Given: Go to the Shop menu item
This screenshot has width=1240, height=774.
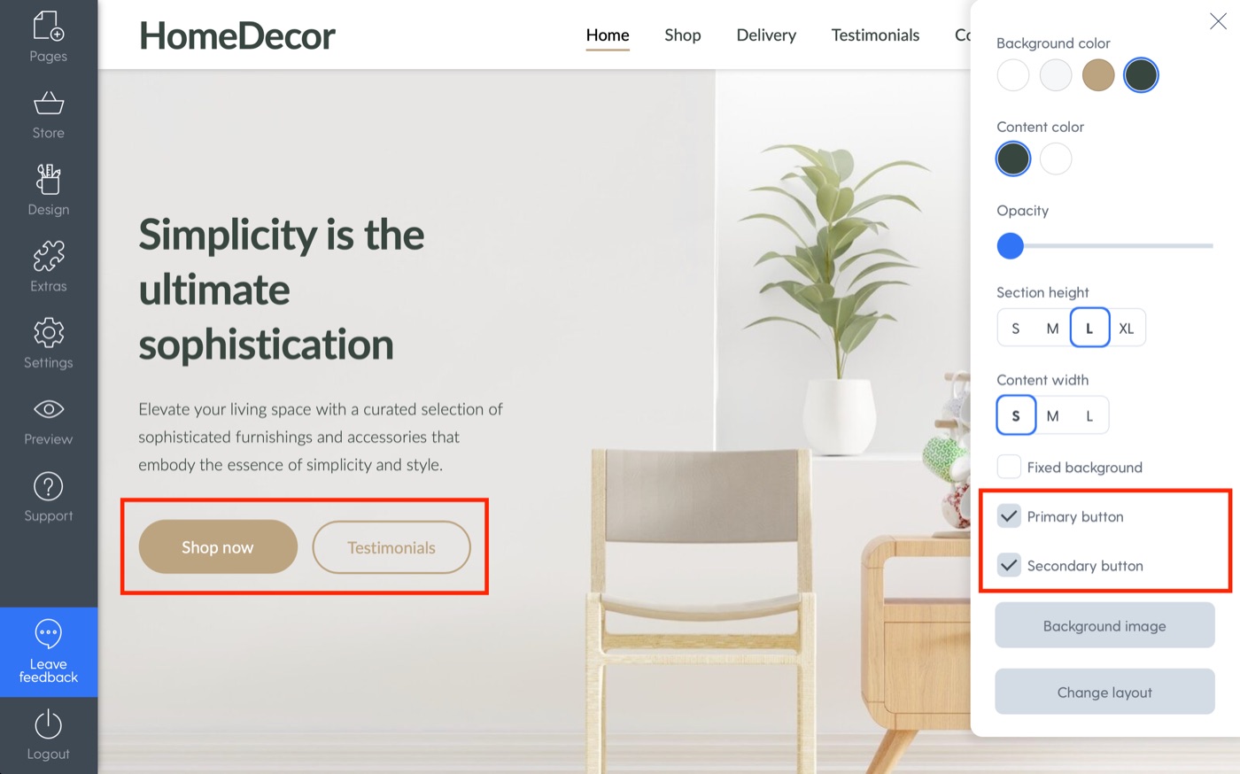Looking at the screenshot, I should (x=683, y=35).
